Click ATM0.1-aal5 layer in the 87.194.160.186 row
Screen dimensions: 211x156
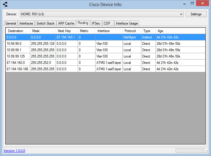point(109,69)
